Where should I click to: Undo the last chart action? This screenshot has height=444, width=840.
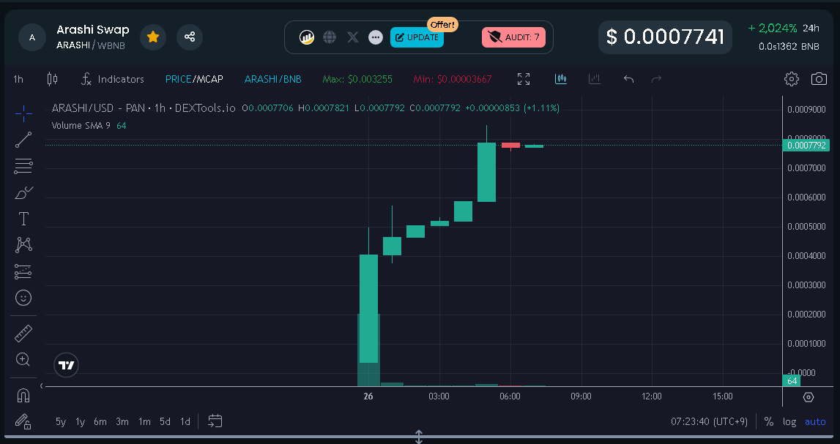(628, 79)
